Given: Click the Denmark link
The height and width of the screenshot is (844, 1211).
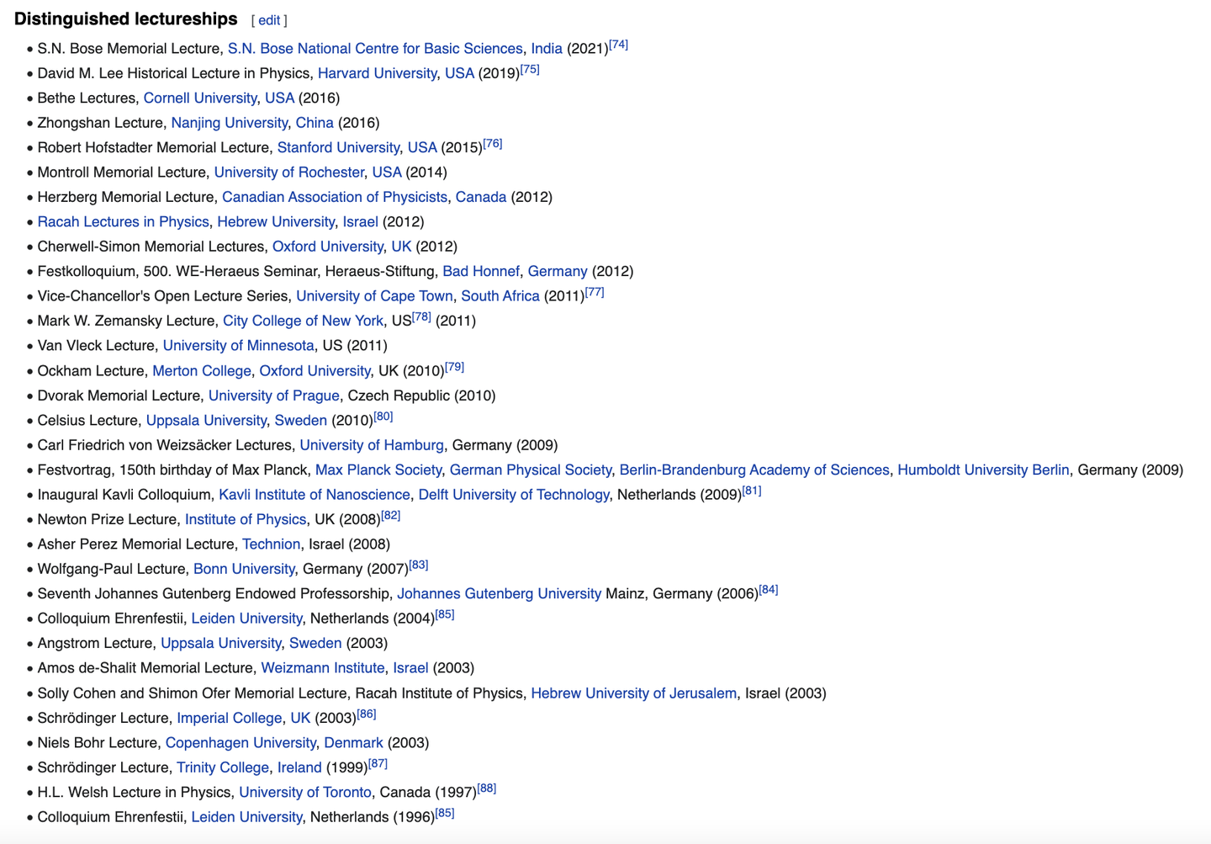Looking at the screenshot, I should (x=353, y=743).
